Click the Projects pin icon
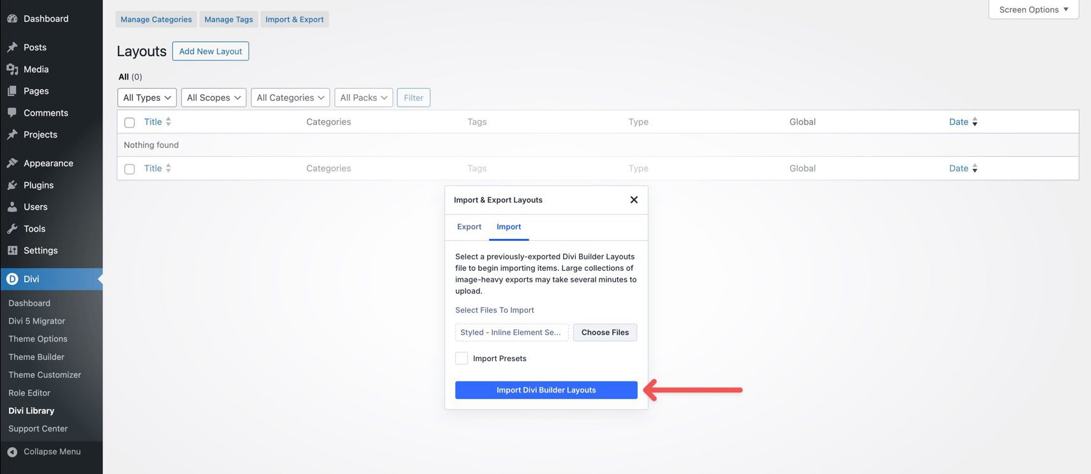Screen dimensions: 1091x474 coord(12,134)
